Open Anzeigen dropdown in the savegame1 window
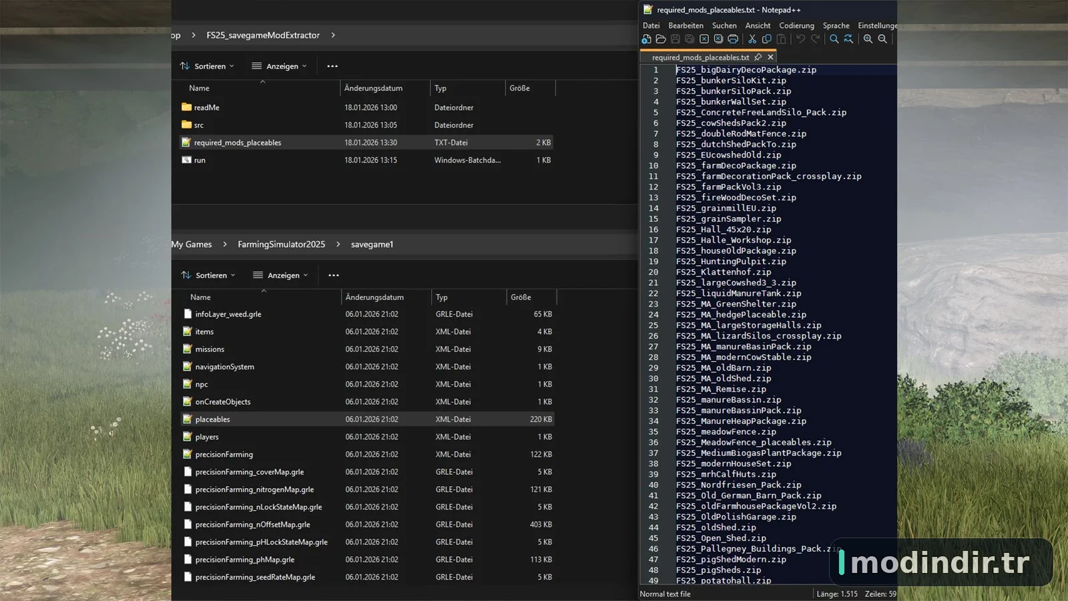The width and height of the screenshot is (1068, 601). (280, 275)
